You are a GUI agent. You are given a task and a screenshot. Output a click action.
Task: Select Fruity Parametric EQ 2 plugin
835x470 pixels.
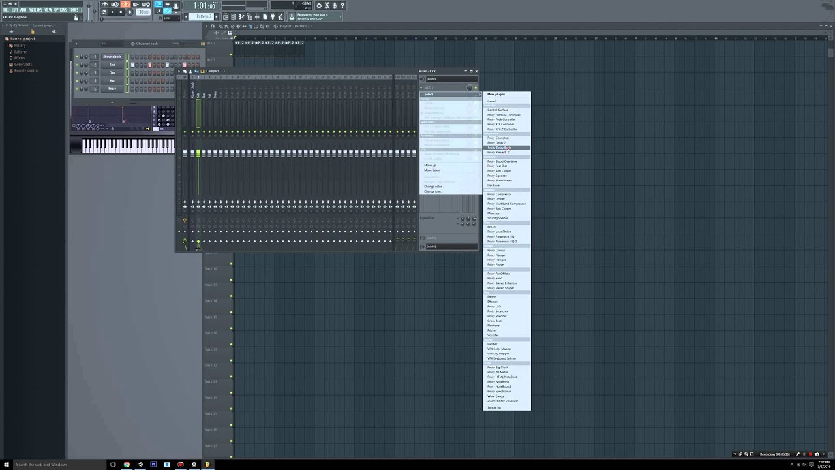click(502, 242)
